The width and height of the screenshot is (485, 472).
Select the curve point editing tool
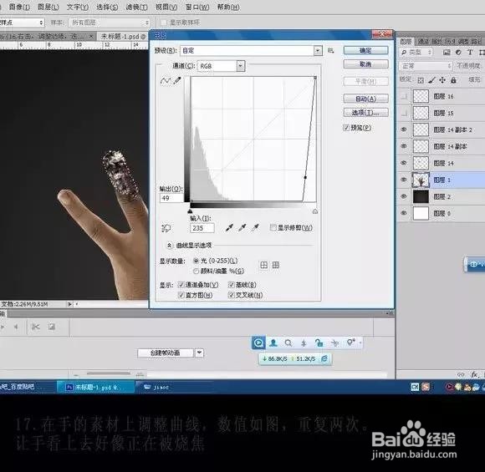coord(166,81)
